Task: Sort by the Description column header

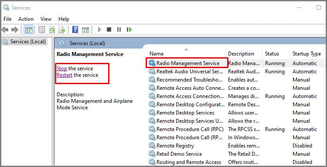Action: pyautogui.click(x=241, y=54)
